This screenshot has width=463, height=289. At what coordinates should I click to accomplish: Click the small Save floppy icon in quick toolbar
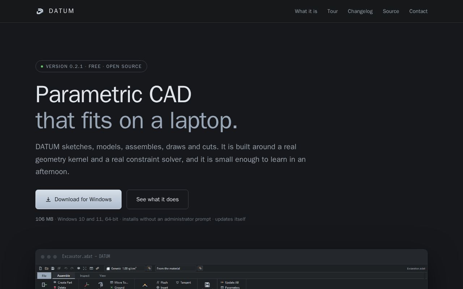pos(53,268)
